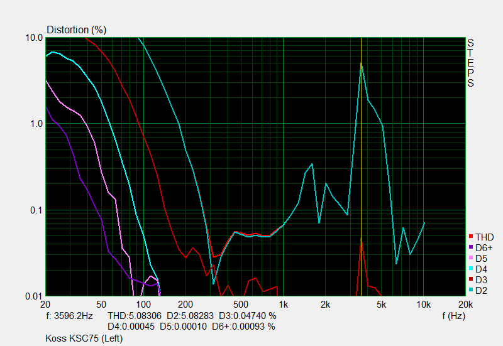Viewport: 503px width, 346px height.
Task: Click the 'f (Hz)' axis unit label
Action: click(x=453, y=316)
